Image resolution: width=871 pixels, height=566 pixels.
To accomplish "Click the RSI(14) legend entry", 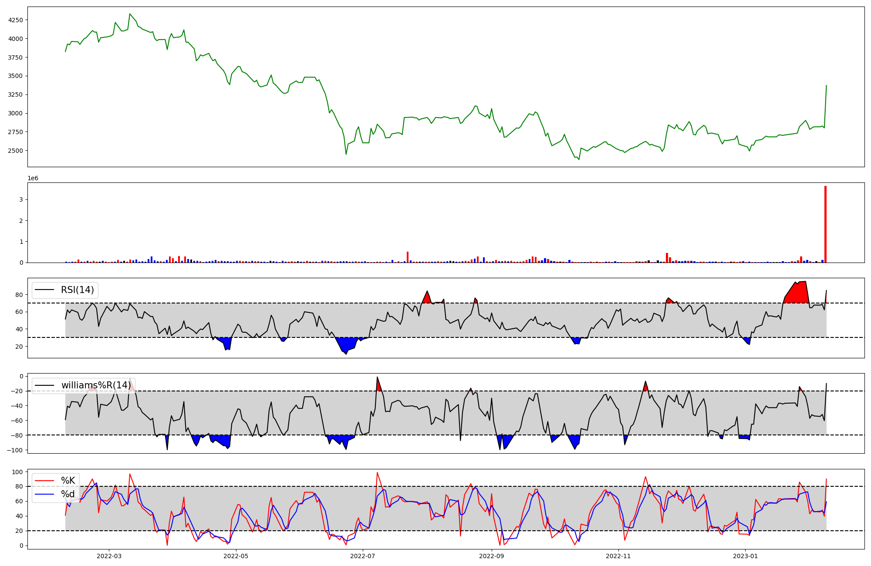I will pyautogui.click(x=77, y=290).
